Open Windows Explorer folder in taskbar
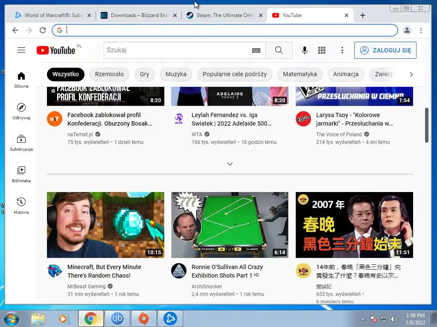 (38, 318)
